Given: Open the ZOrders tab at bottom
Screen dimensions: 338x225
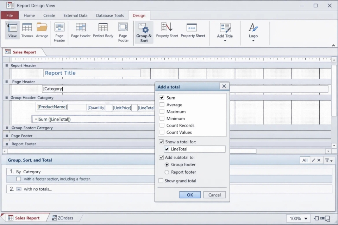Looking at the screenshot, I should 63,218.
